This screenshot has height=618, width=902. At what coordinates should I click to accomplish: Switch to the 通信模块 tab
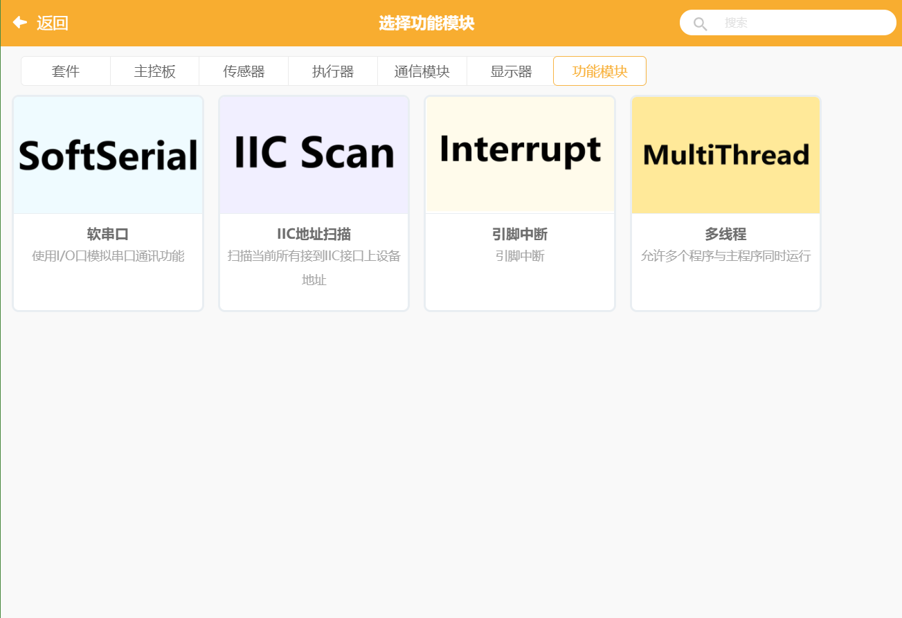coord(422,71)
